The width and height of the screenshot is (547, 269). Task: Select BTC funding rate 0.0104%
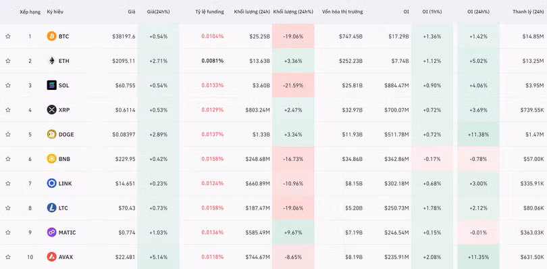click(x=213, y=36)
